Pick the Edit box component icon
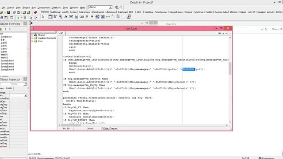Image resolution: width=283 pixels, height=159 pixels. pyautogui.click(x=71, y=17)
